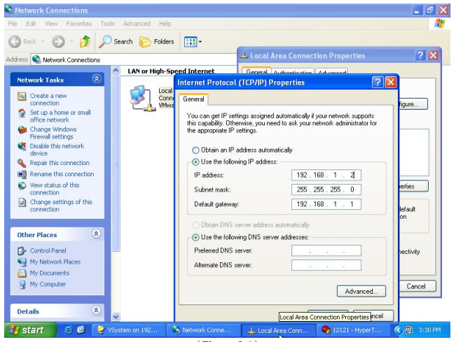Click the Advanced... button in TCP/IP Properties

pyautogui.click(x=361, y=291)
